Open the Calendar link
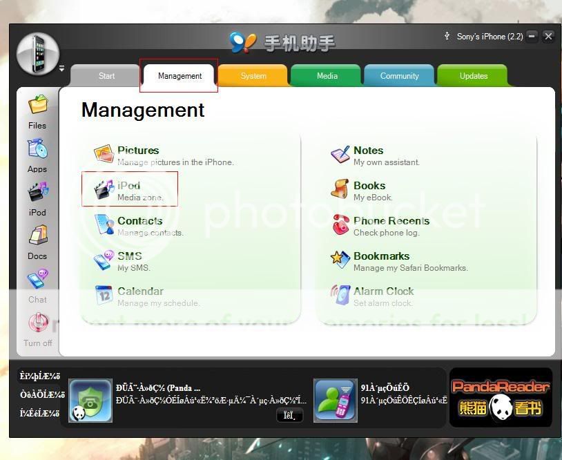 [x=141, y=291]
